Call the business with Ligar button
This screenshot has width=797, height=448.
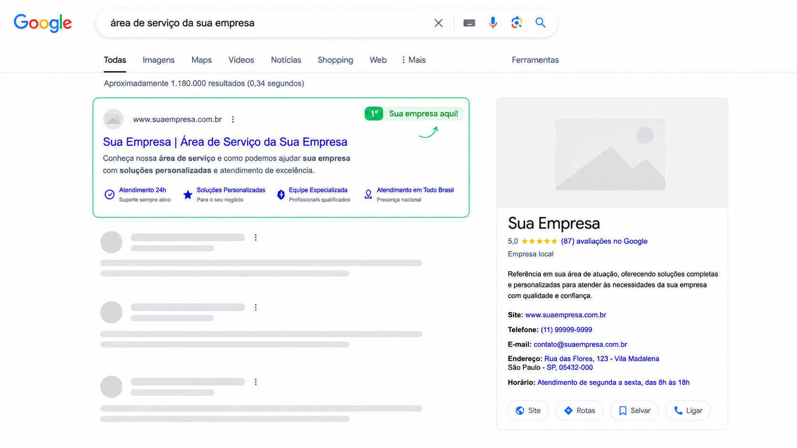click(x=688, y=410)
